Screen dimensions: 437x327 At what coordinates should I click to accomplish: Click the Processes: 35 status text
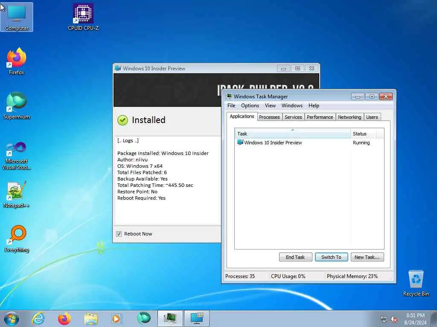(x=240, y=276)
